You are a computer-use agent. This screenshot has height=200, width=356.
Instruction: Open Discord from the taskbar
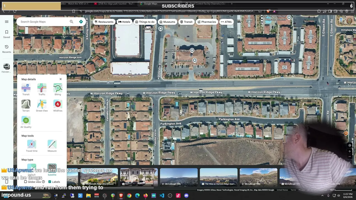[186, 196]
